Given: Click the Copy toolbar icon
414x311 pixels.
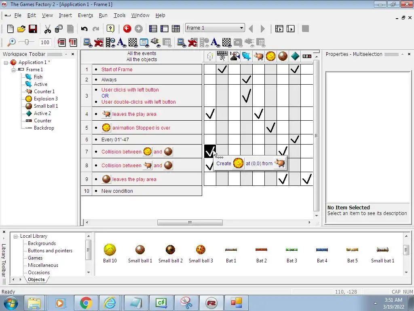Looking at the screenshot, I should [59, 29].
